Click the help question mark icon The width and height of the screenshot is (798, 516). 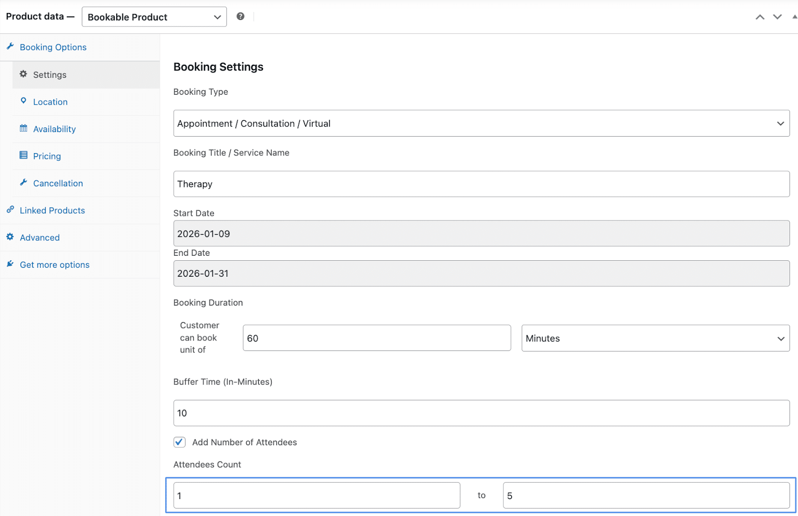pos(240,16)
